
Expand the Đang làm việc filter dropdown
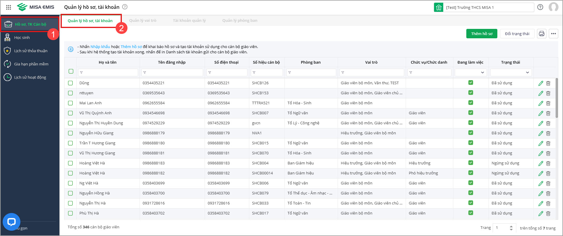(x=470, y=72)
